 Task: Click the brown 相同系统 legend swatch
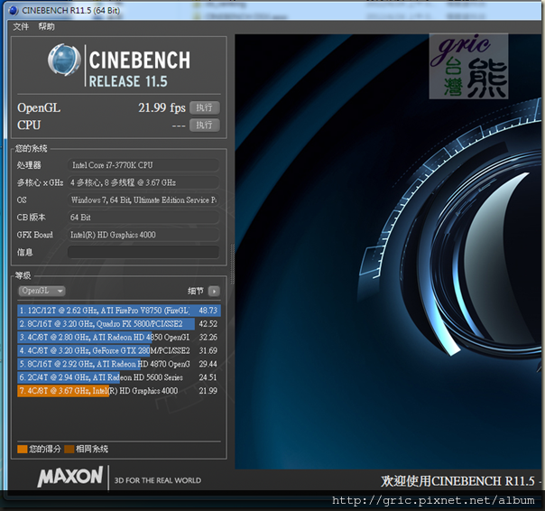(x=69, y=449)
